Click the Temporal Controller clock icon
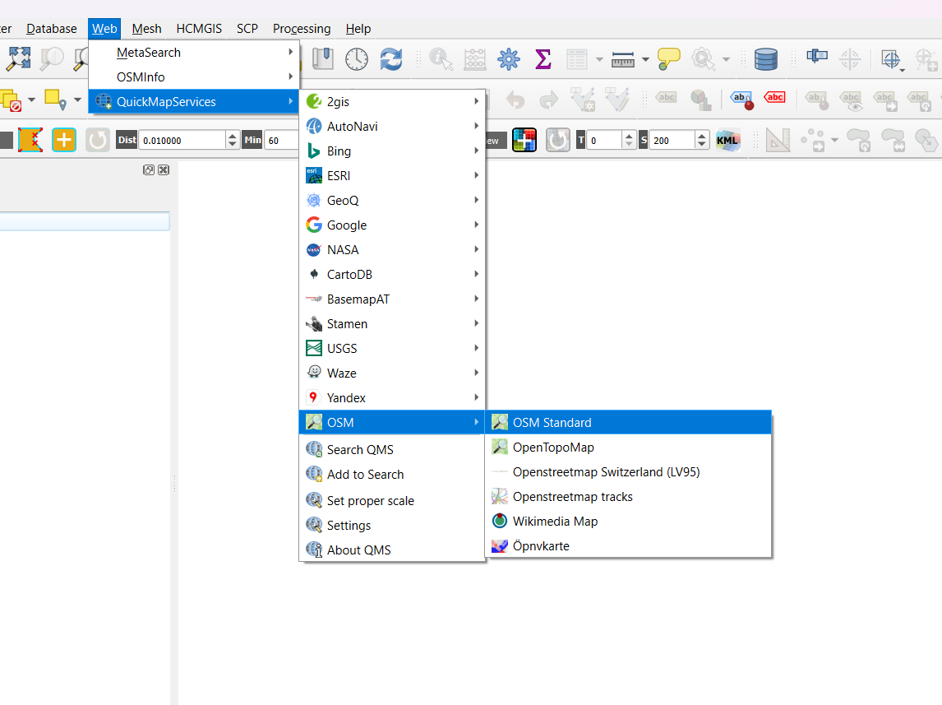The height and width of the screenshot is (705, 942). 356,59
